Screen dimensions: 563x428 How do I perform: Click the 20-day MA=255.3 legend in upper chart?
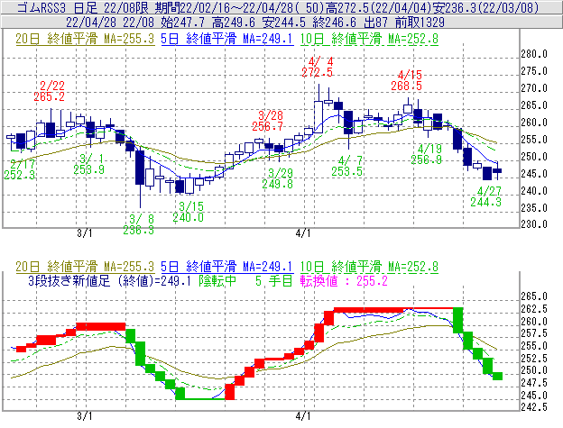click(x=85, y=39)
